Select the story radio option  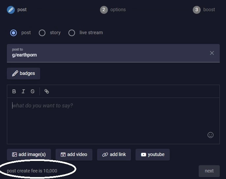point(42,33)
